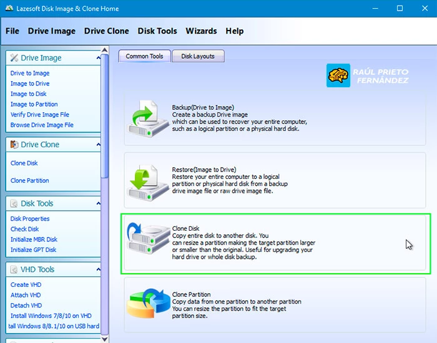This screenshot has width=437, height=343.
Task: Click the Initialize GPT Disk link
Action: [x=33, y=250]
